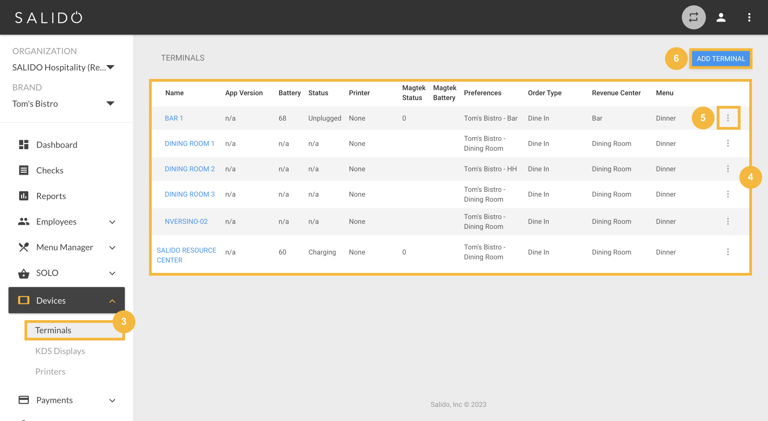The height and width of the screenshot is (421, 768).
Task: Expand the Menu Manager submenu chevron
Action: 112,248
